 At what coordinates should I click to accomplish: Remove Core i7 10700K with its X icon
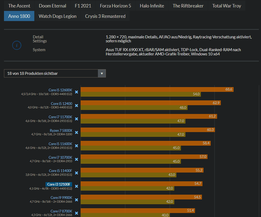(x=77, y=159)
